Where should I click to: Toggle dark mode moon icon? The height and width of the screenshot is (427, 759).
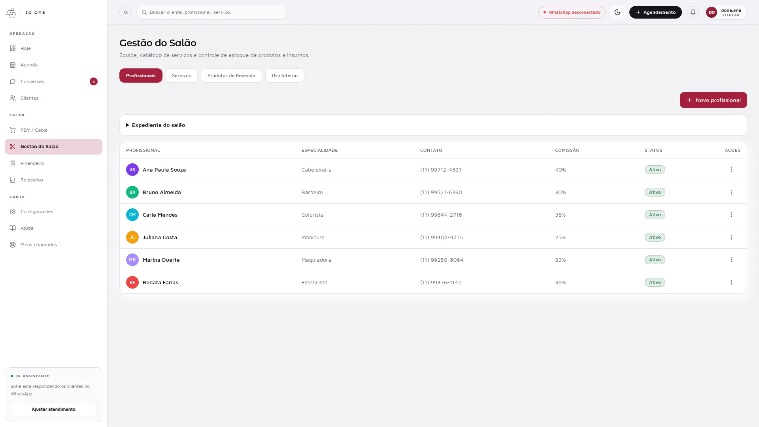pyautogui.click(x=617, y=12)
